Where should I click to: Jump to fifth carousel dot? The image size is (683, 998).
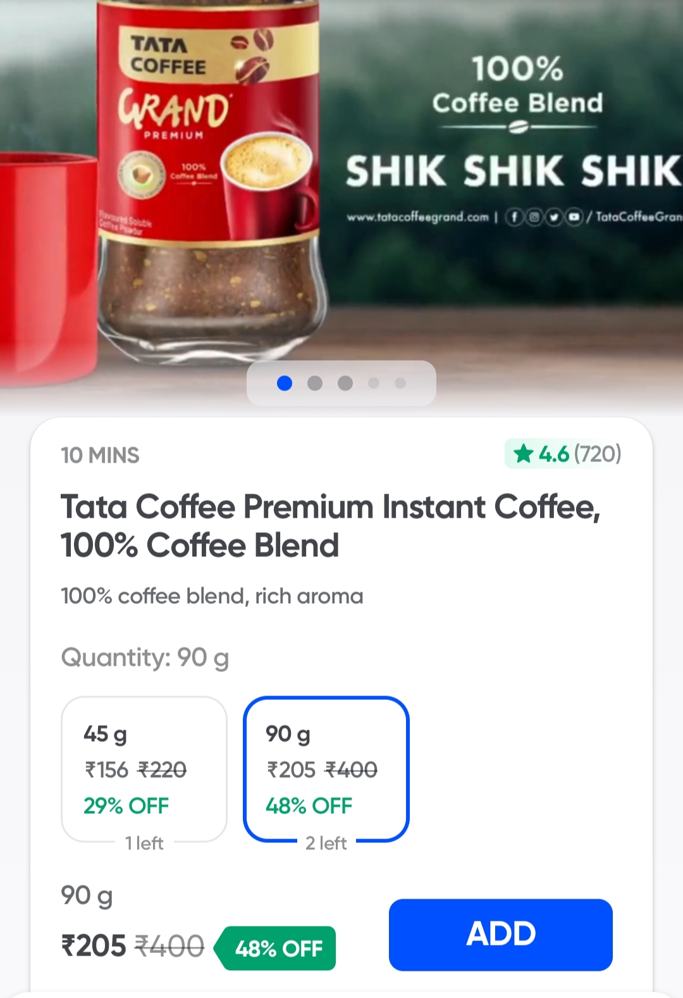coord(400,383)
